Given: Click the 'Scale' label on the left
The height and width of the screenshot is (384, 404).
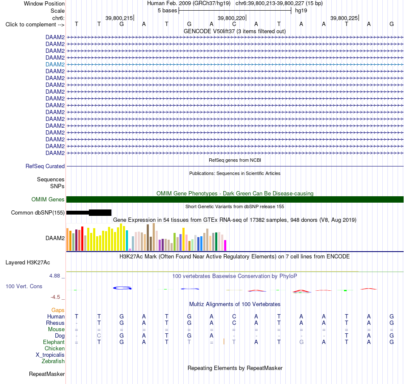Looking at the screenshot, I should point(57,11).
